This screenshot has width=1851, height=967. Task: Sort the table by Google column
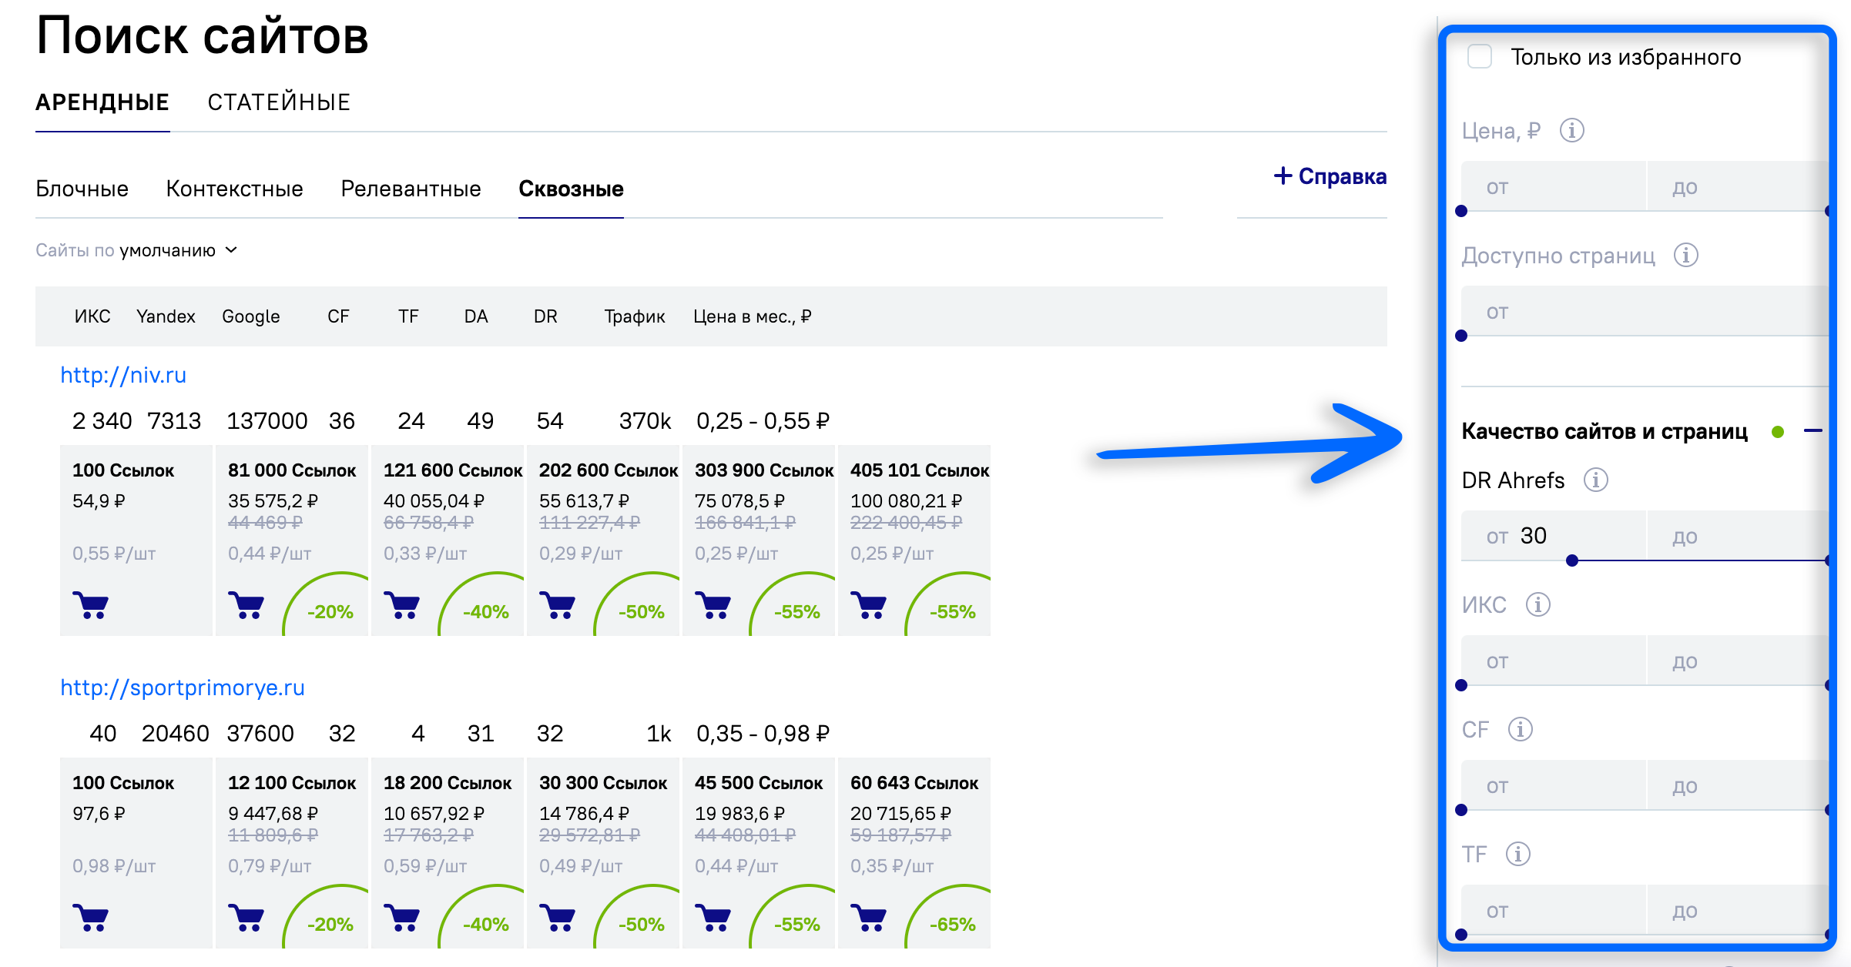pos(251,316)
